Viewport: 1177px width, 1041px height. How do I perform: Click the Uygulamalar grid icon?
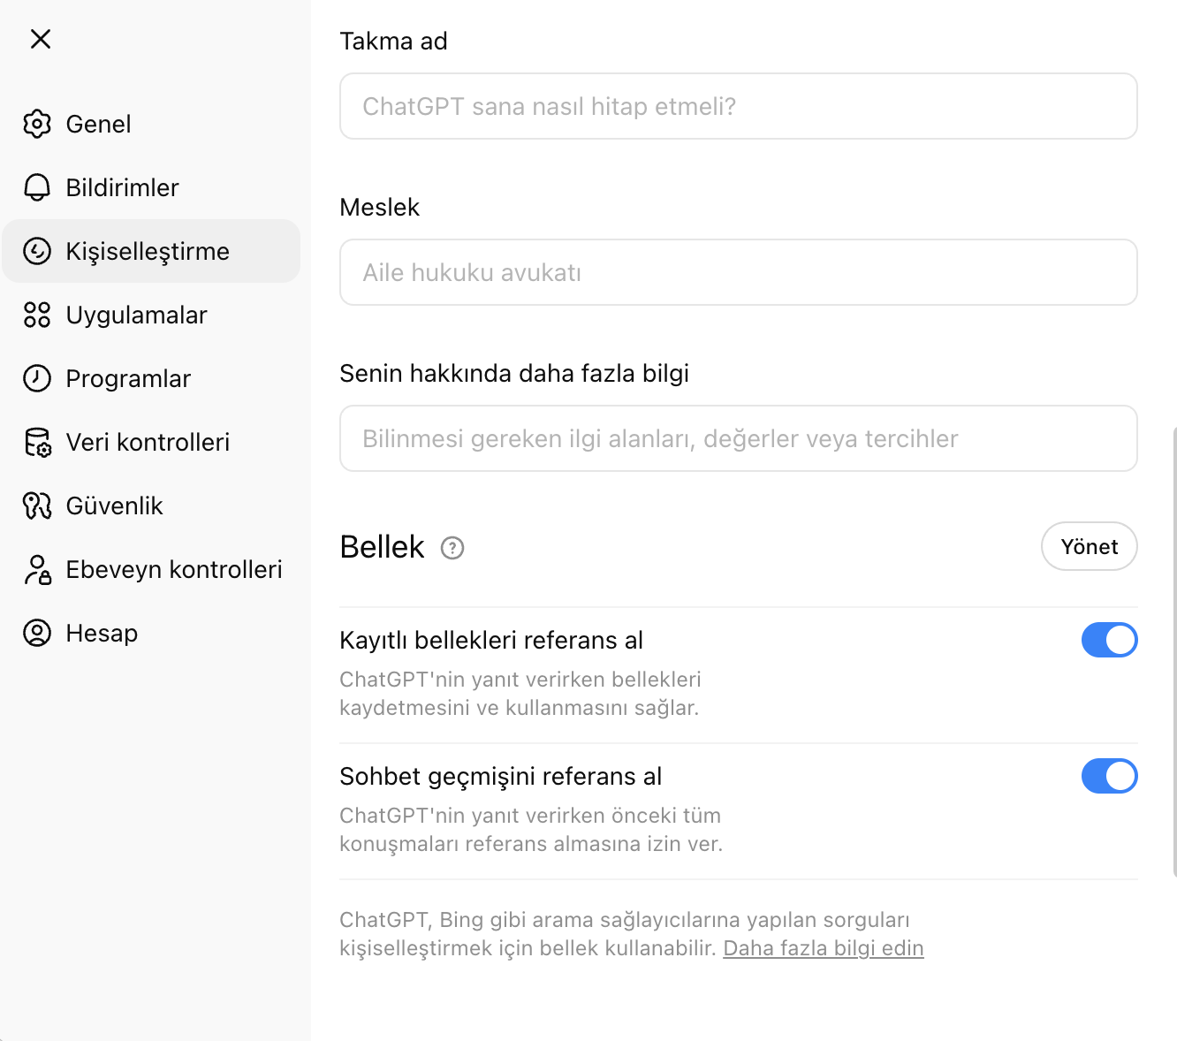[x=37, y=315]
